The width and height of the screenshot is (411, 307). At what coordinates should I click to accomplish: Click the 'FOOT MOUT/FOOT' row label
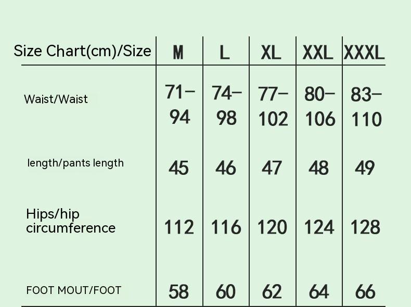coord(73,290)
